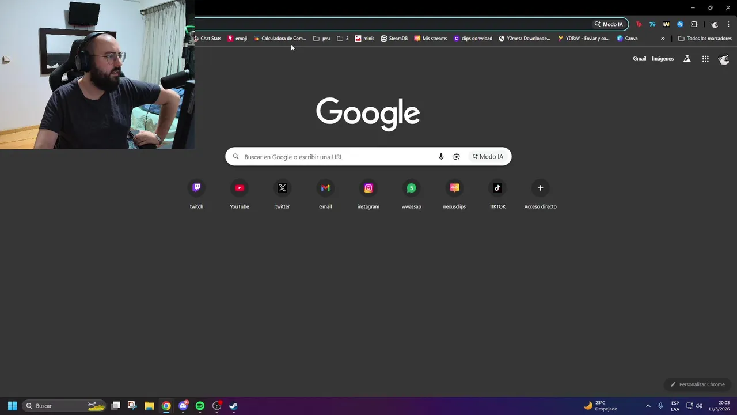Open ESP LAA input language switcher
Viewport: 737px width, 415px height.
tap(675, 406)
